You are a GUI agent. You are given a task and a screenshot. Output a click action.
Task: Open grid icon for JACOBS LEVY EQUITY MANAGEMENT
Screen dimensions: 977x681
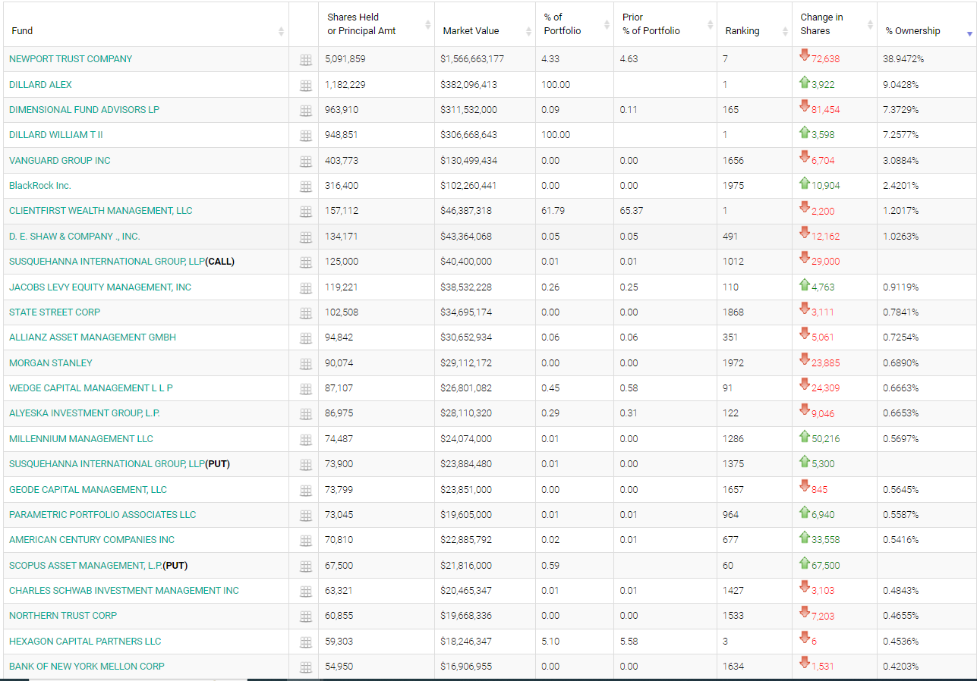tap(306, 288)
